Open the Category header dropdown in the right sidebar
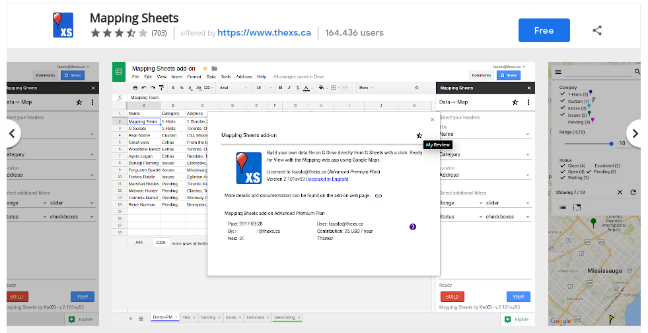 485,154
